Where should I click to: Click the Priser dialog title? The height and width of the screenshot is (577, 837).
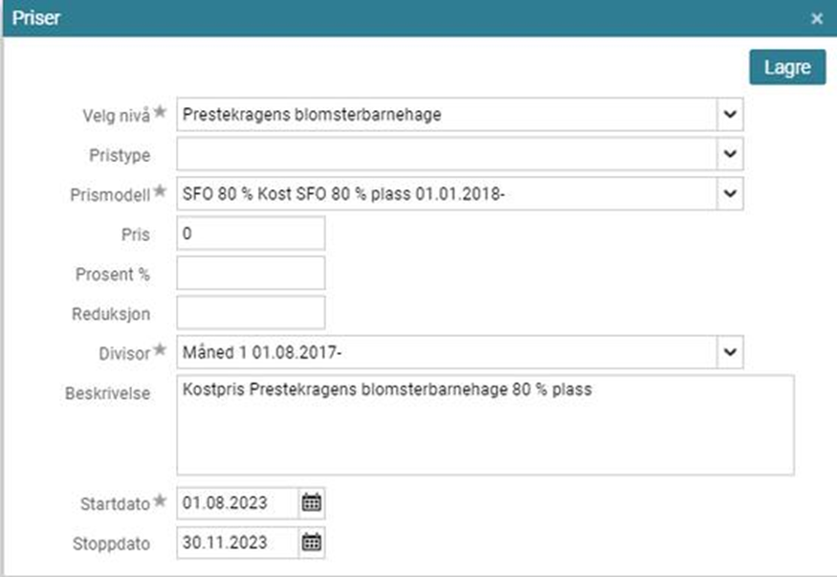point(36,18)
